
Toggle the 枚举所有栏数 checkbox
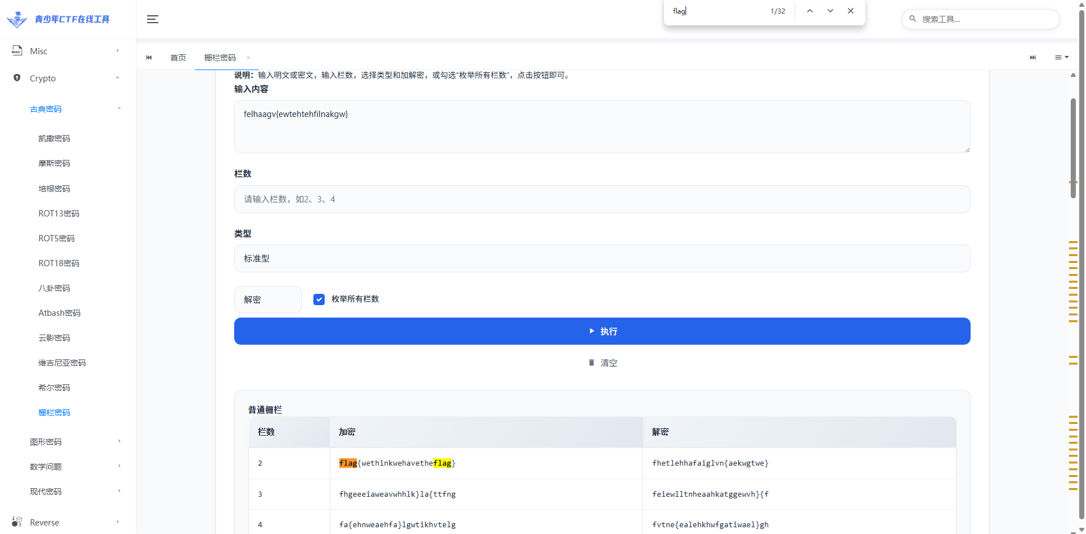tap(319, 299)
